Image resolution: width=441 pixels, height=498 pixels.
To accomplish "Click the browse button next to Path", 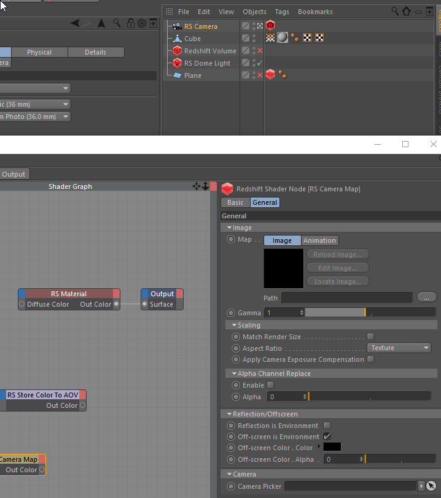I will coord(426,297).
